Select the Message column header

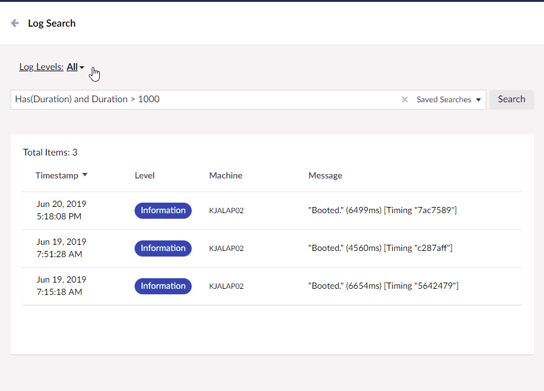tap(325, 175)
